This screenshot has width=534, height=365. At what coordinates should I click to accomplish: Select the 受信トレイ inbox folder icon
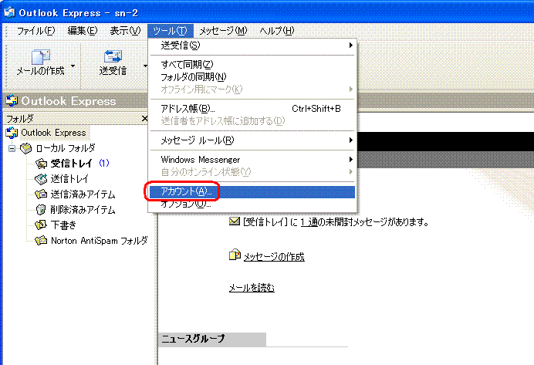tap(42, 163)
